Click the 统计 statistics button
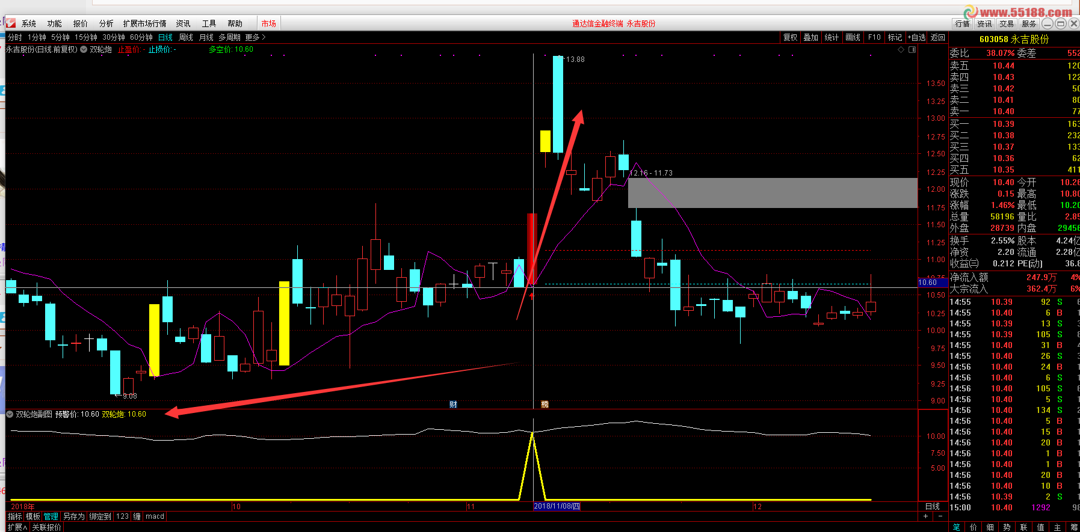The width and height of the screenshot is (1080, 532). click(x=832, y=37)
